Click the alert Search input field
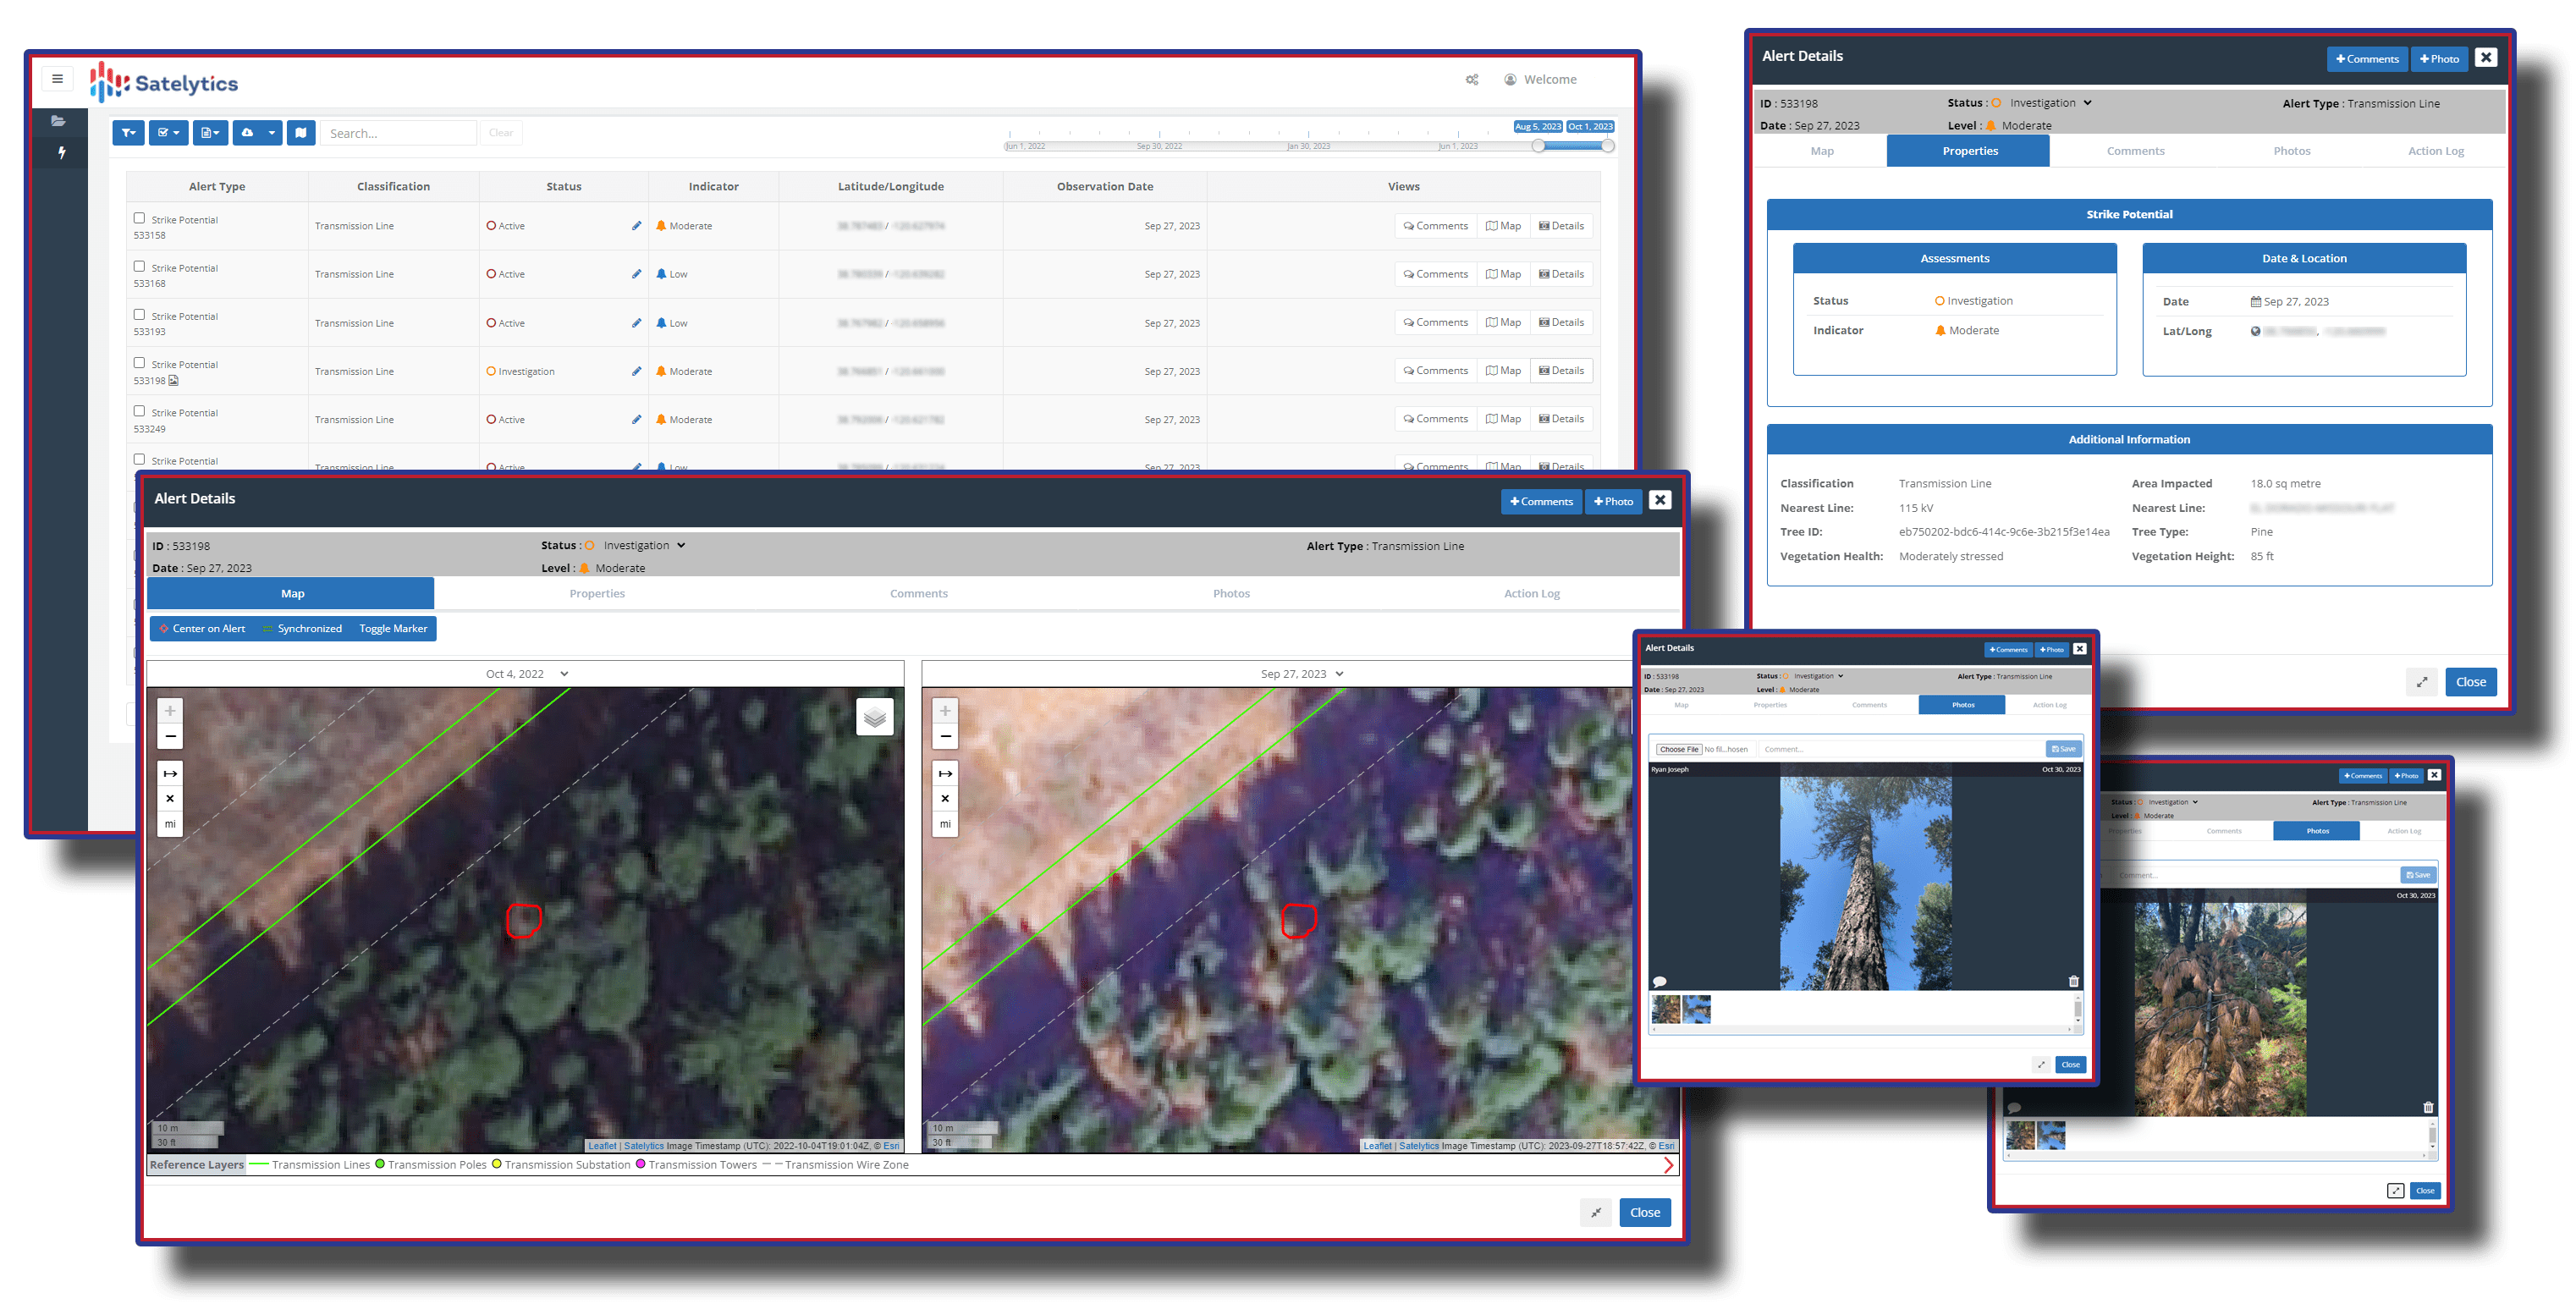The image size is (2576, 1315). [x=398, y=133]
